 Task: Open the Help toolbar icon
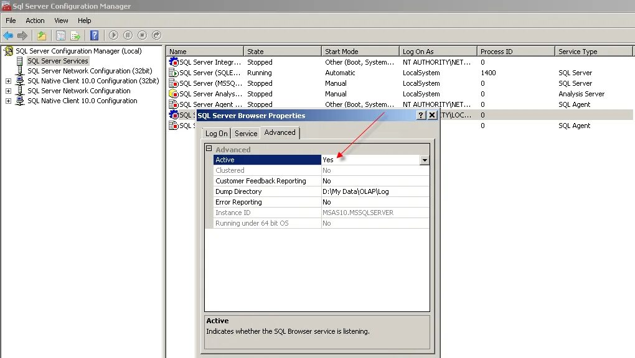pos(95,35)
